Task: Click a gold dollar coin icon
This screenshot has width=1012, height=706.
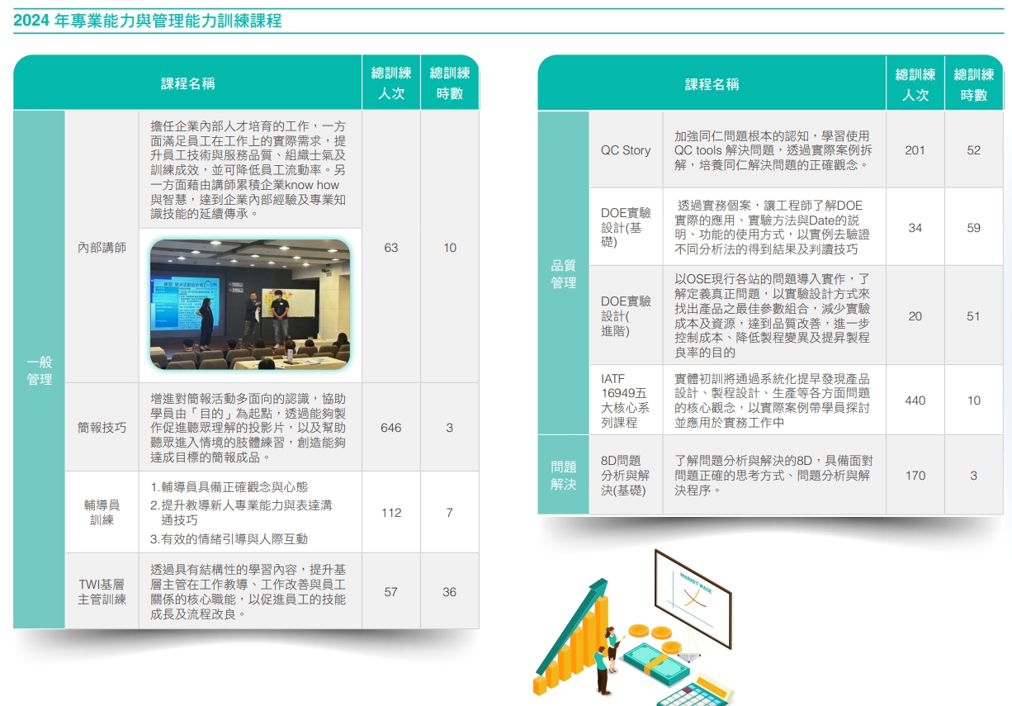Action: click(639, 630)
